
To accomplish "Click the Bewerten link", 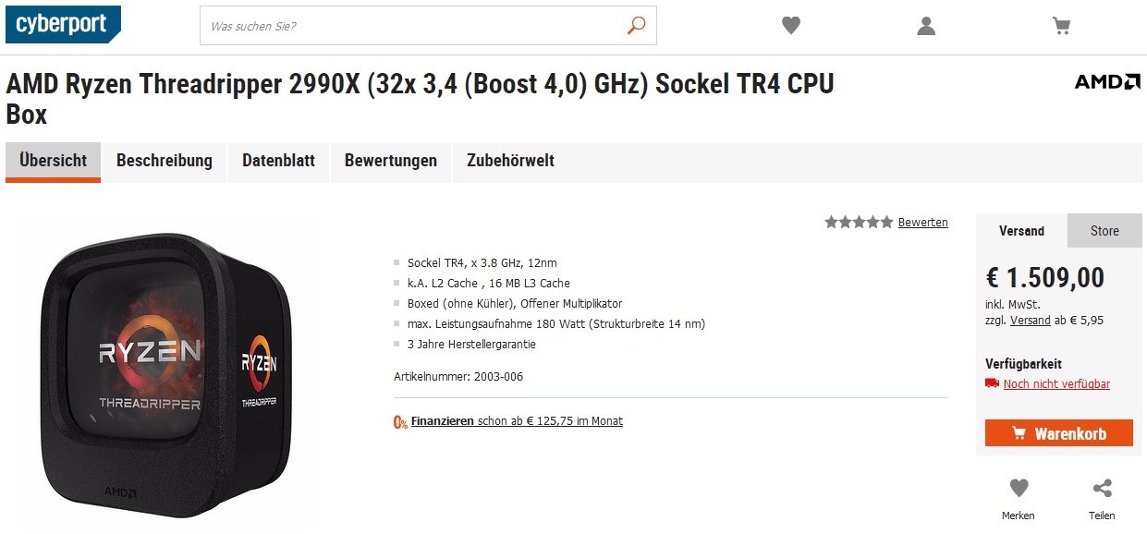I will click(x=922, y=222).
